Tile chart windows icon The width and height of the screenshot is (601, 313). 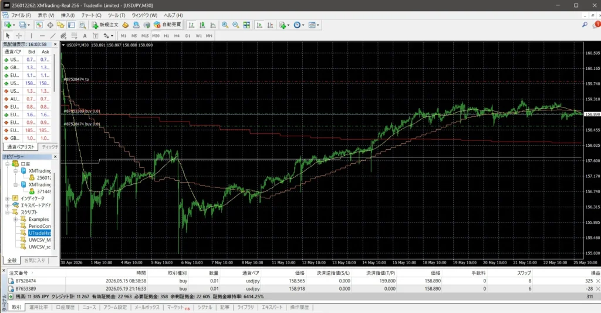coord(247,25)
